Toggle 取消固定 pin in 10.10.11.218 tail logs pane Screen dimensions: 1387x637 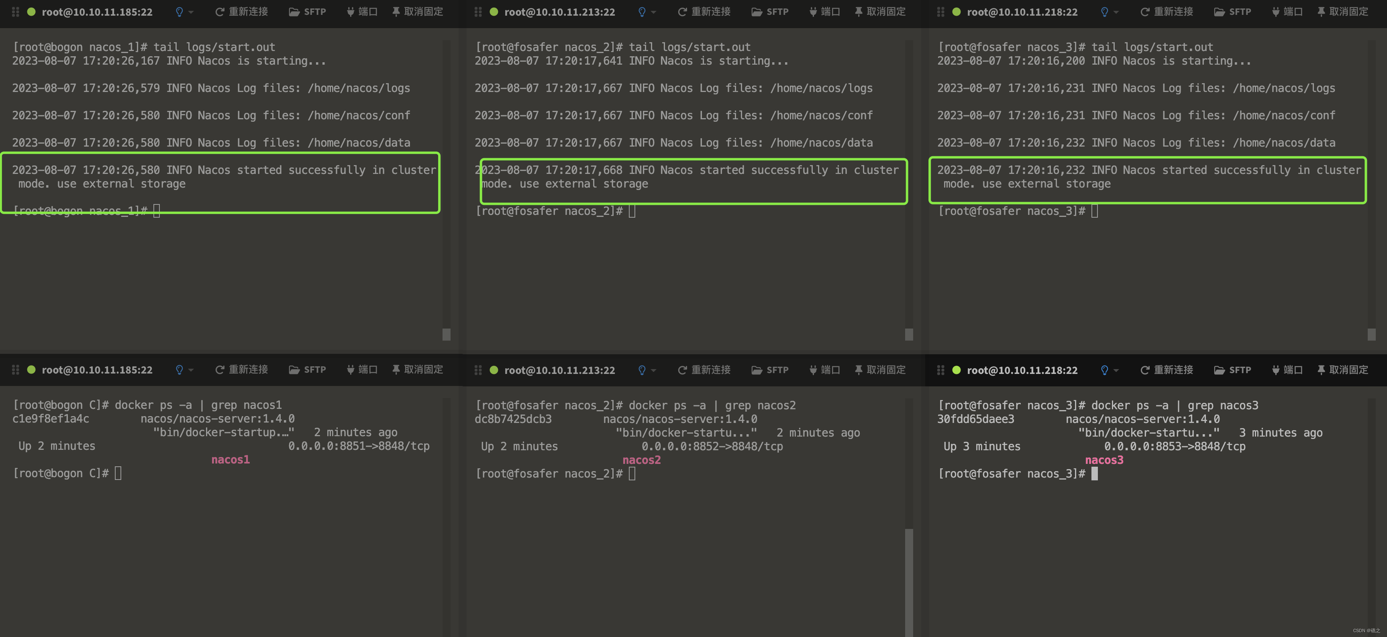coord(1342,12)
